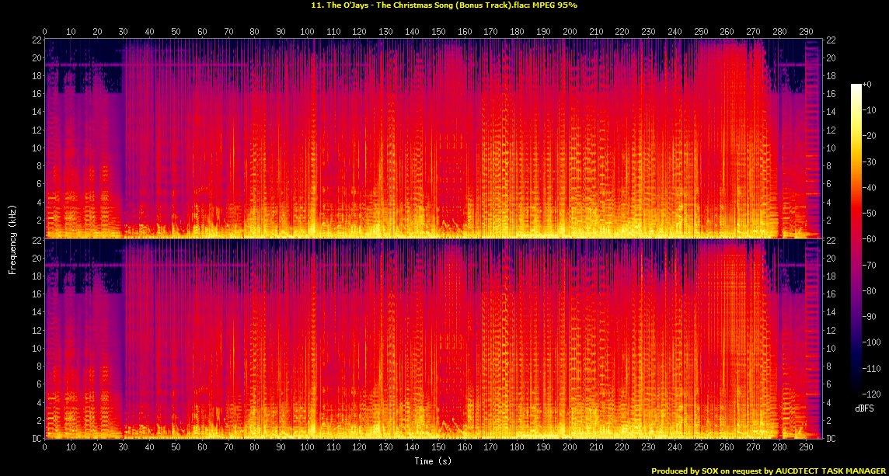Image resolution: width=889 pixels, height=476 pixels.
Task: Click the top-left 22 kHz frequency label
Action: tap(36, 40)
